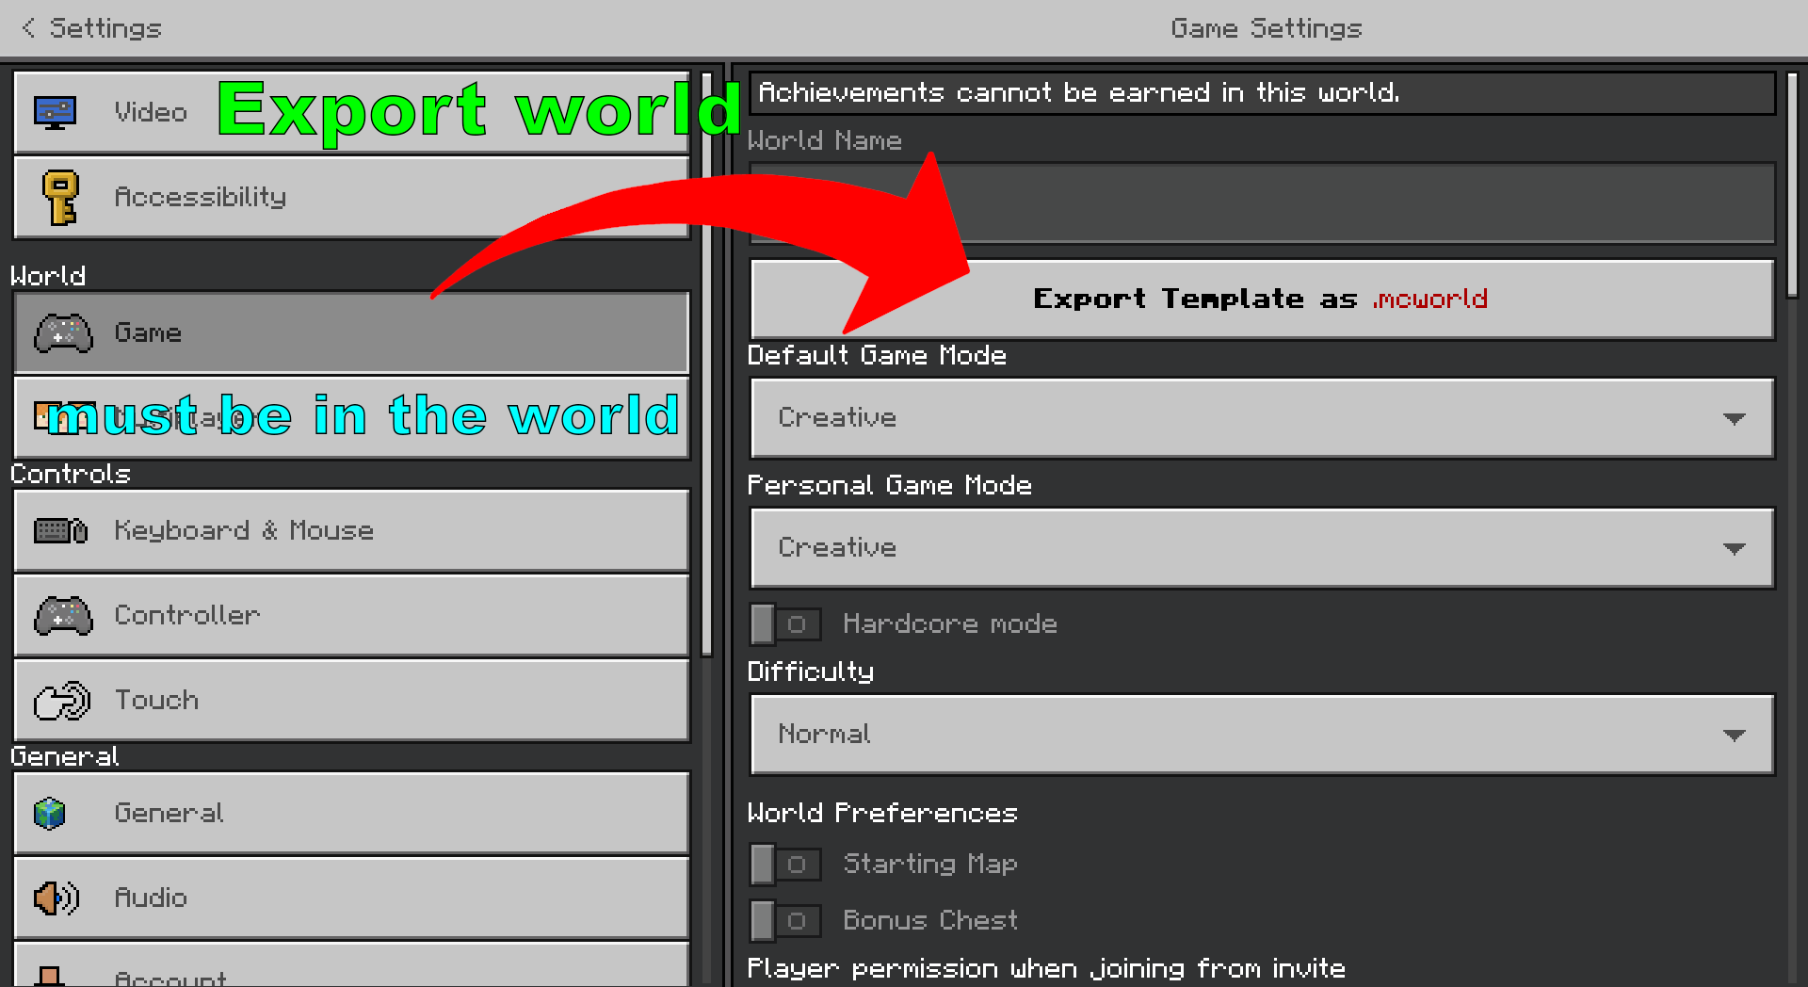The height and width of the screenshot is (987, 1808).
Task: Open the Difficulty dropdown set to Normal
Action: point(1262,735)
